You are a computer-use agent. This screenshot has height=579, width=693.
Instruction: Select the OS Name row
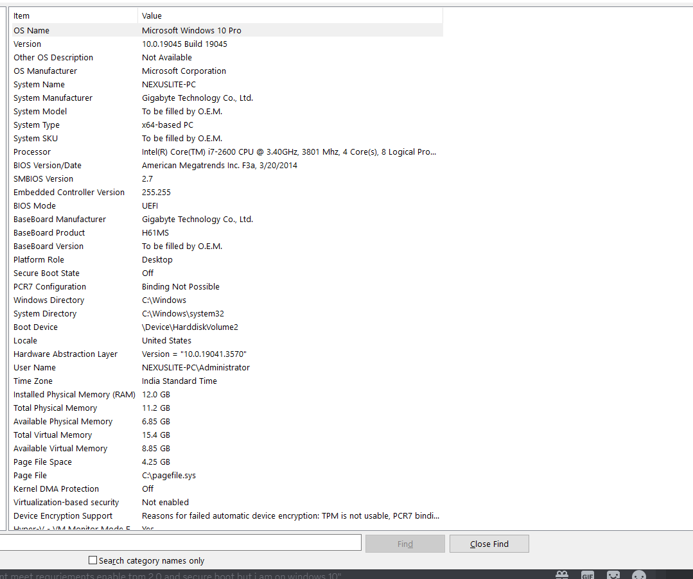click(226, 30)
